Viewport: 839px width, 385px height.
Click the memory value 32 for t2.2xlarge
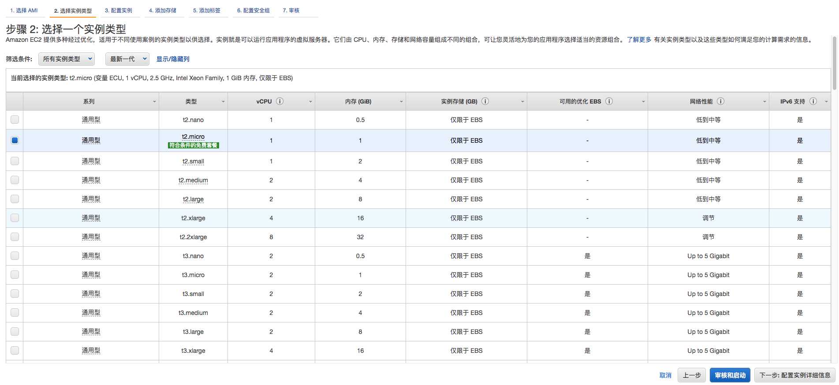coord(360,237)
